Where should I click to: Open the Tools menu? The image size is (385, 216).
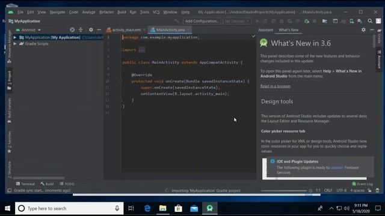coord(144,12)
